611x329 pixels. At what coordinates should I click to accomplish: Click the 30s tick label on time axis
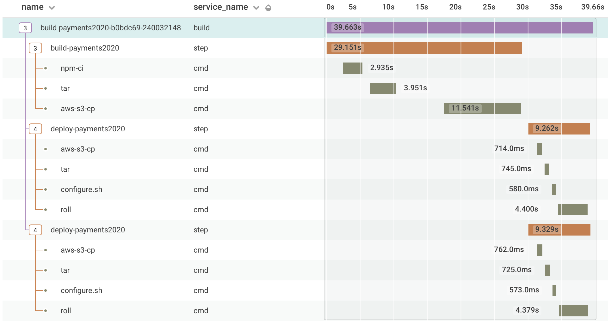pos(522,7)
